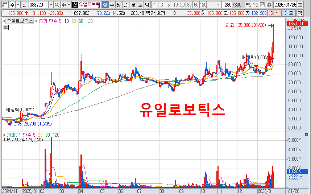Click the yellow 20 moving average legend
The image size is (311, 194).
click(74, 21)
